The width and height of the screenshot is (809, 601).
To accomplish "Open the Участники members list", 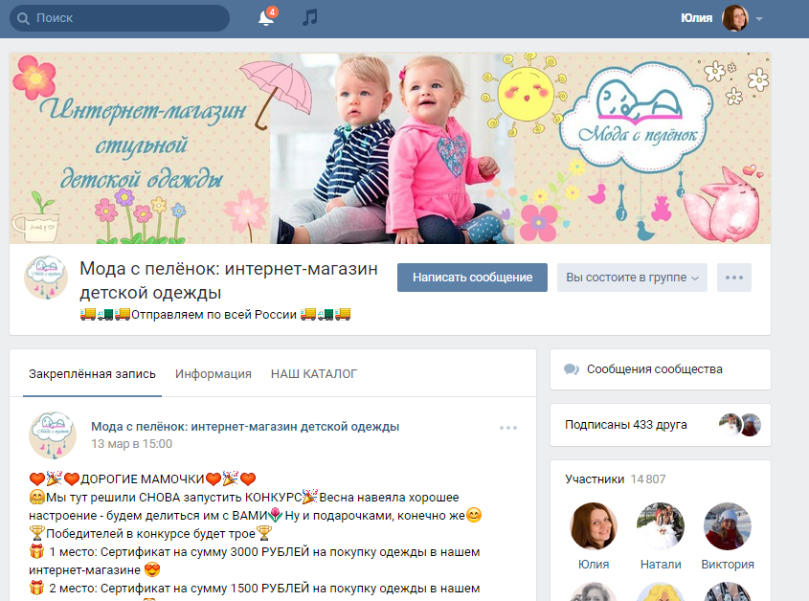I will (x=595, y=479).
